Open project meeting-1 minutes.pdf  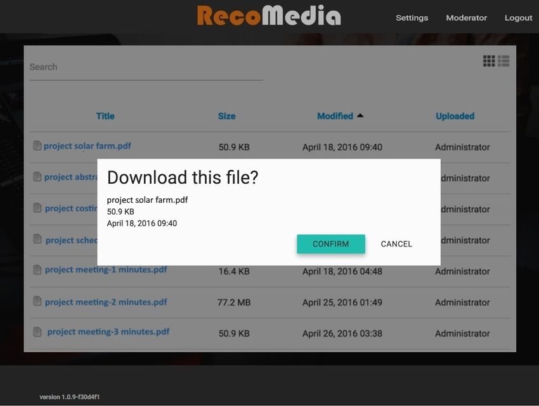tap(106, 270)
